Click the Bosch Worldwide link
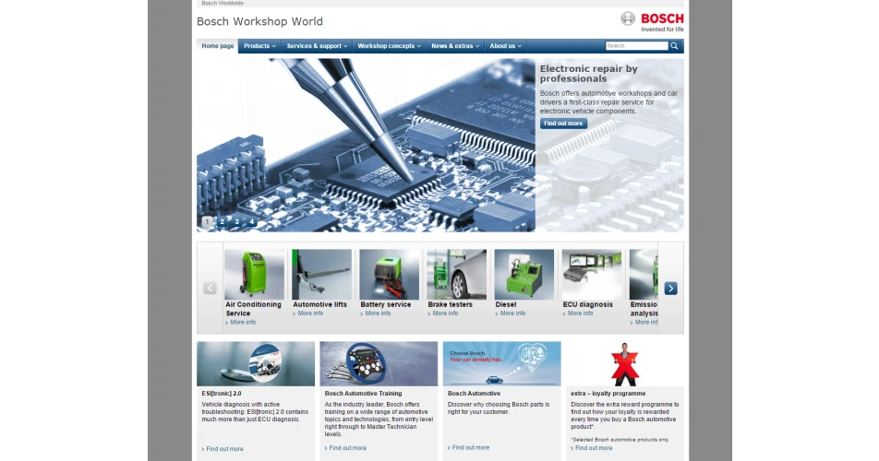 [x=223, y=4]
